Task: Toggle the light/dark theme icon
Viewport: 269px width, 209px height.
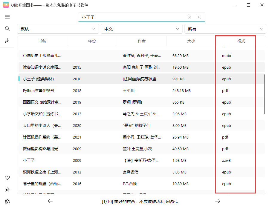Action: [x=7, y=190]
